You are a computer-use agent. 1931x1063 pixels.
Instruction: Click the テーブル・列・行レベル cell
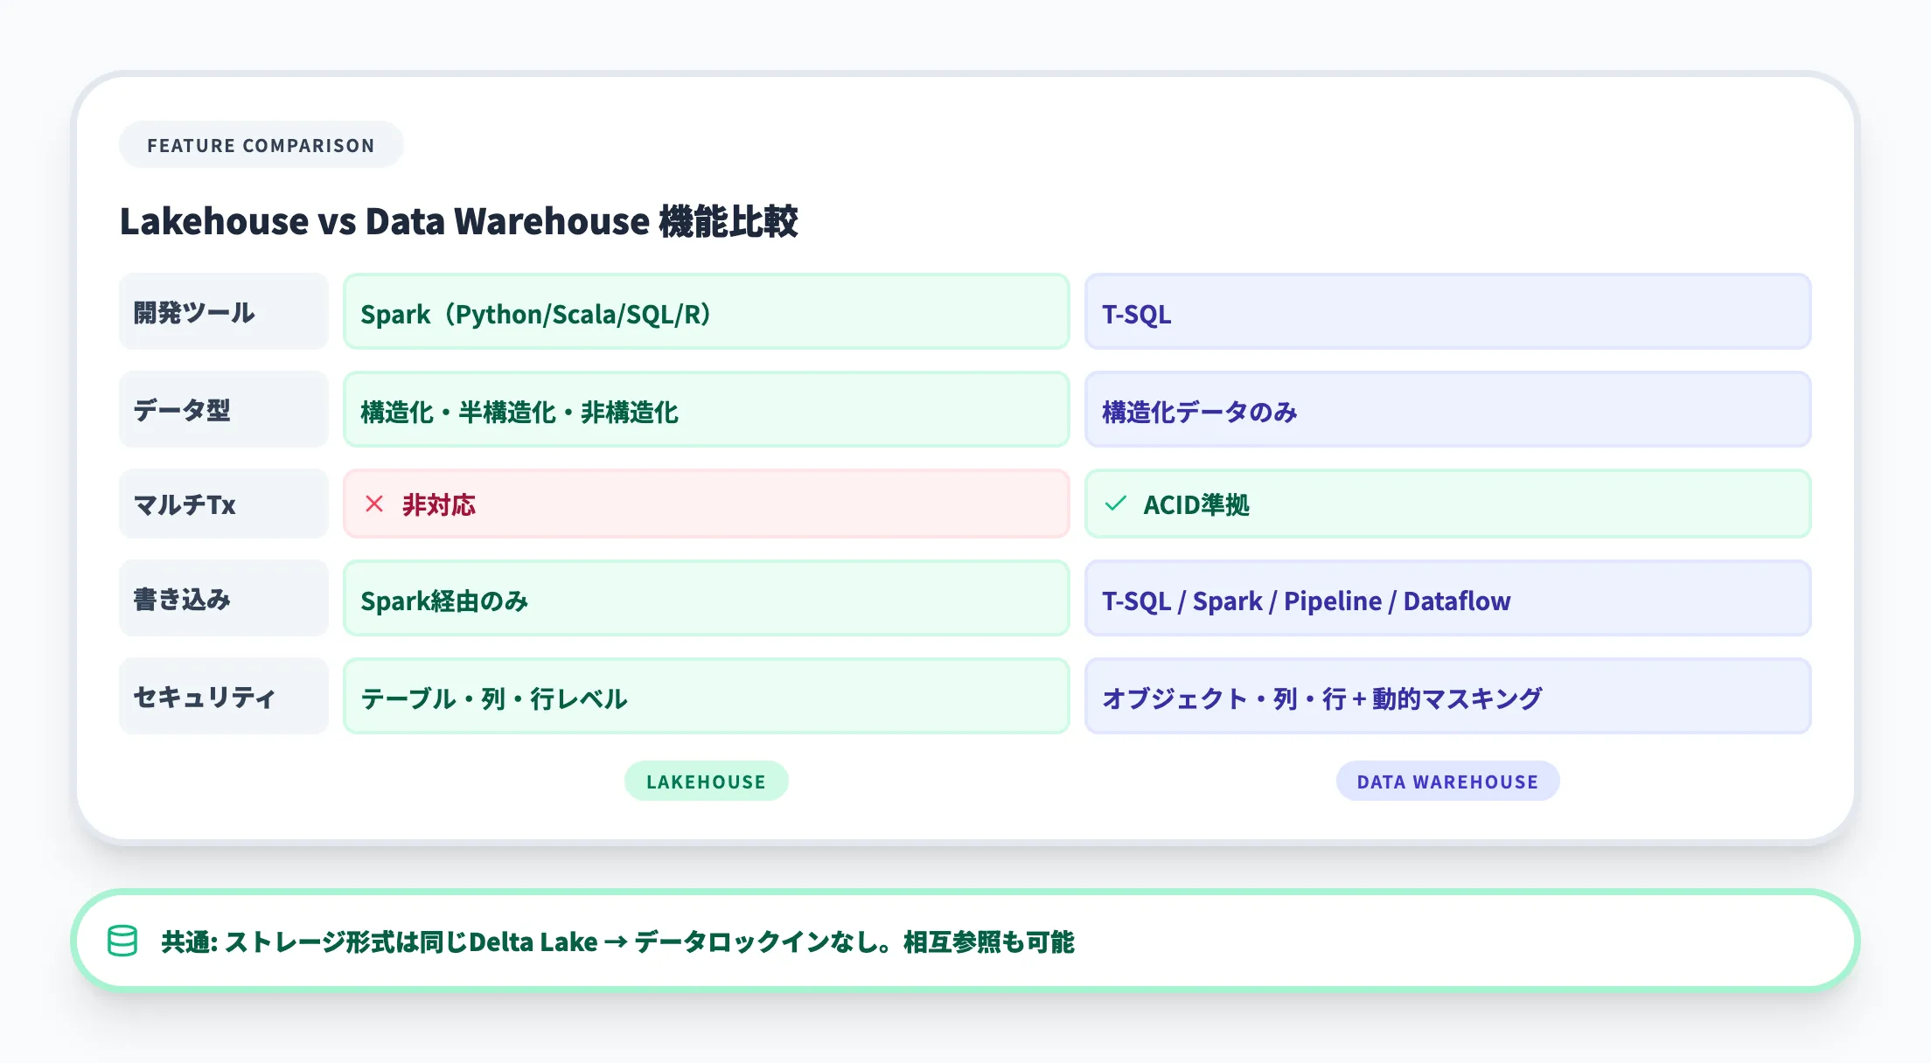point(706,697)
